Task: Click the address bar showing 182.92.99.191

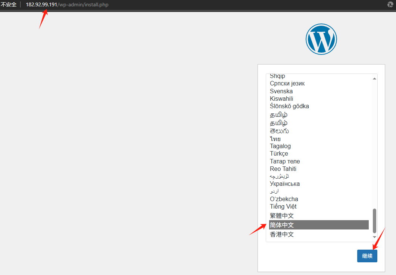Action: (67, 4)
